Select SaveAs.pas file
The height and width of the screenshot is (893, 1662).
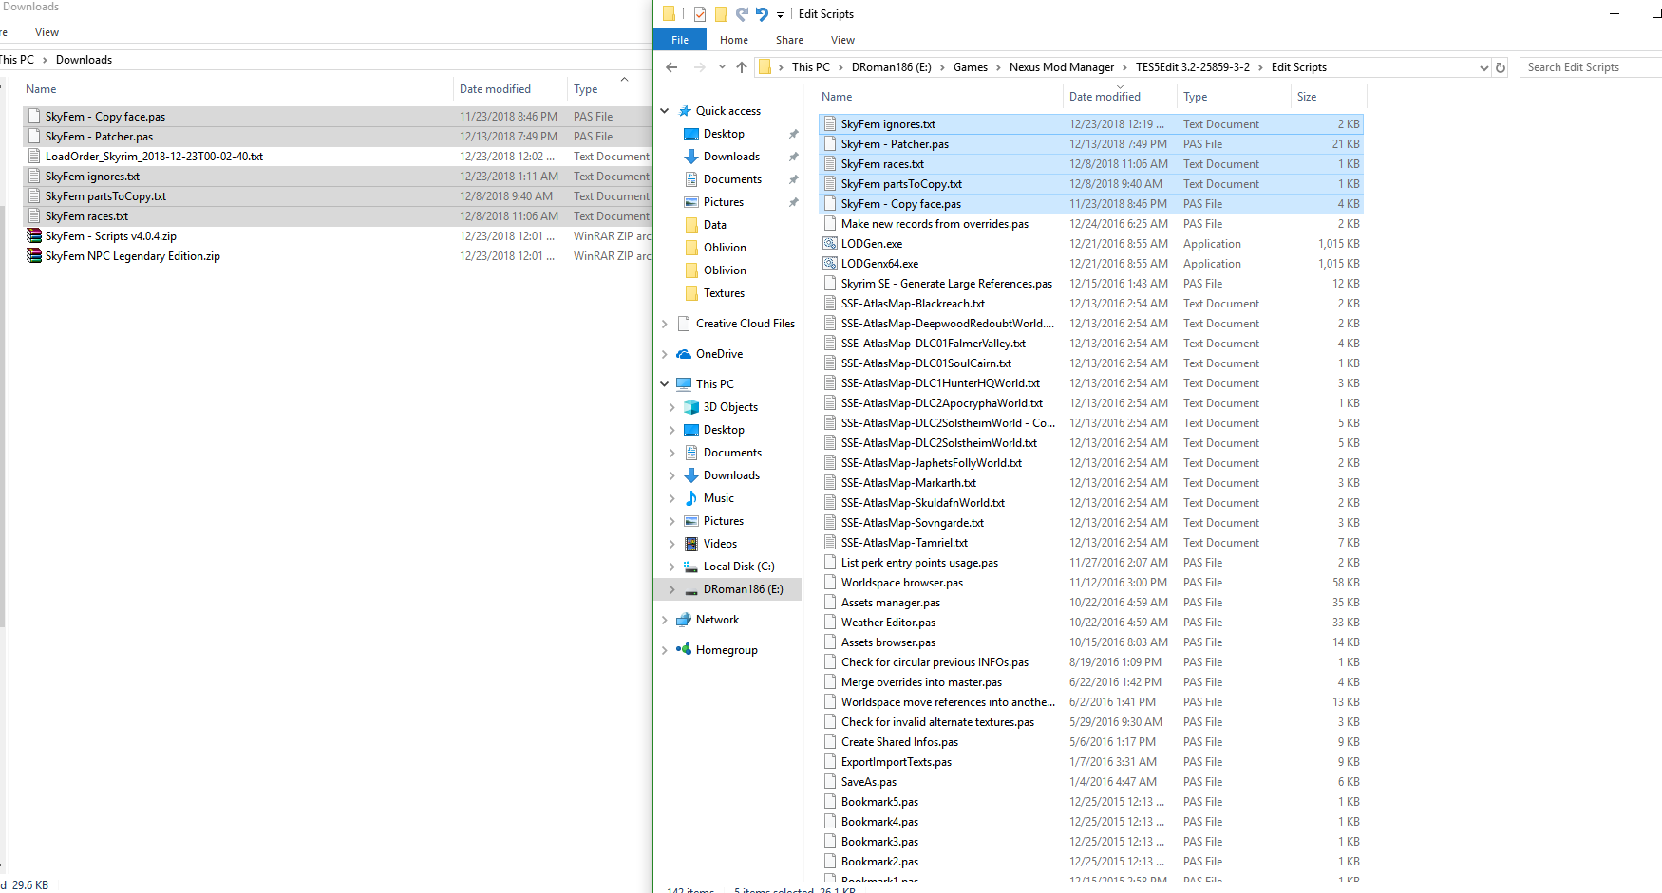[x=868, y=782]
